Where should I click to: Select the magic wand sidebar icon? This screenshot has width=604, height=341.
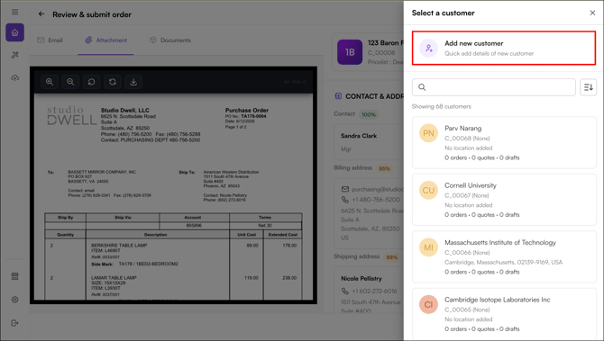click(x=15, y=55)
